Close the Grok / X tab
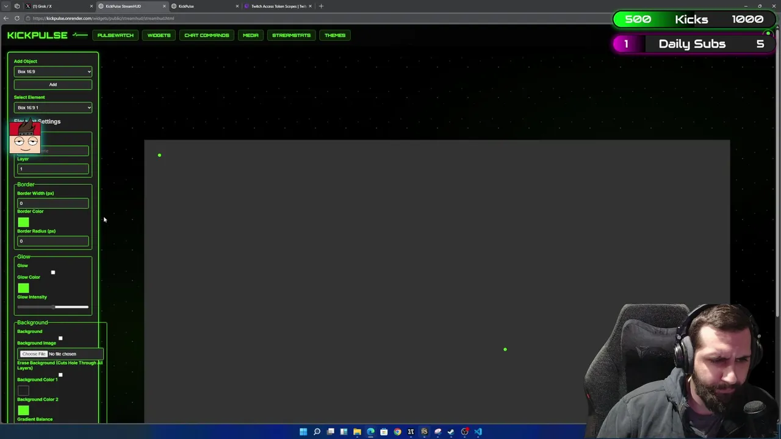The height and width of the screenshot is (439, 781). tap(92, 6)
